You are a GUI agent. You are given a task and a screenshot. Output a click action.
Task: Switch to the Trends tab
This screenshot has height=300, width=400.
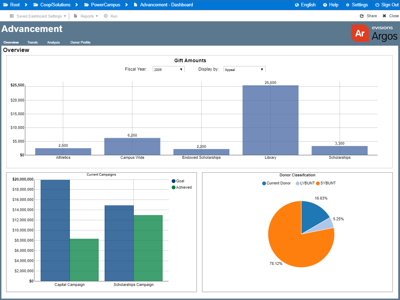[x=32, y=43]
